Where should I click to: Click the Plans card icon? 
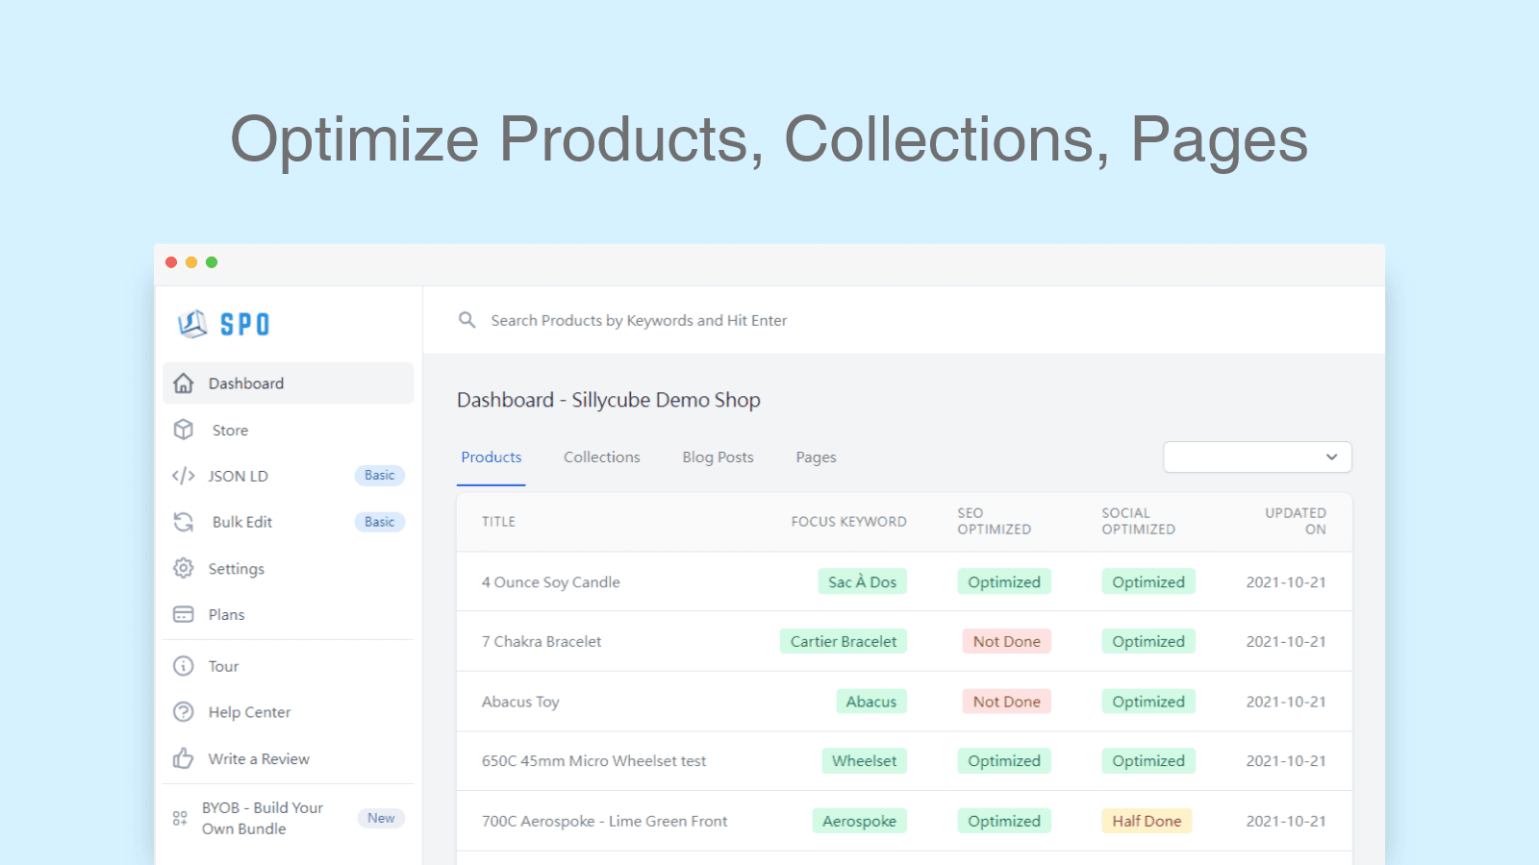184,614
